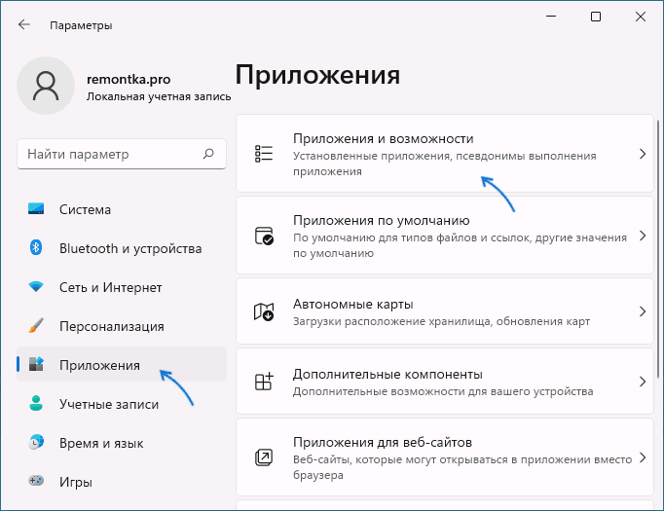This screenshot has width=664, height=511.
Task: Open Дополнительные компоненты card title
Action: click(387, 375)
